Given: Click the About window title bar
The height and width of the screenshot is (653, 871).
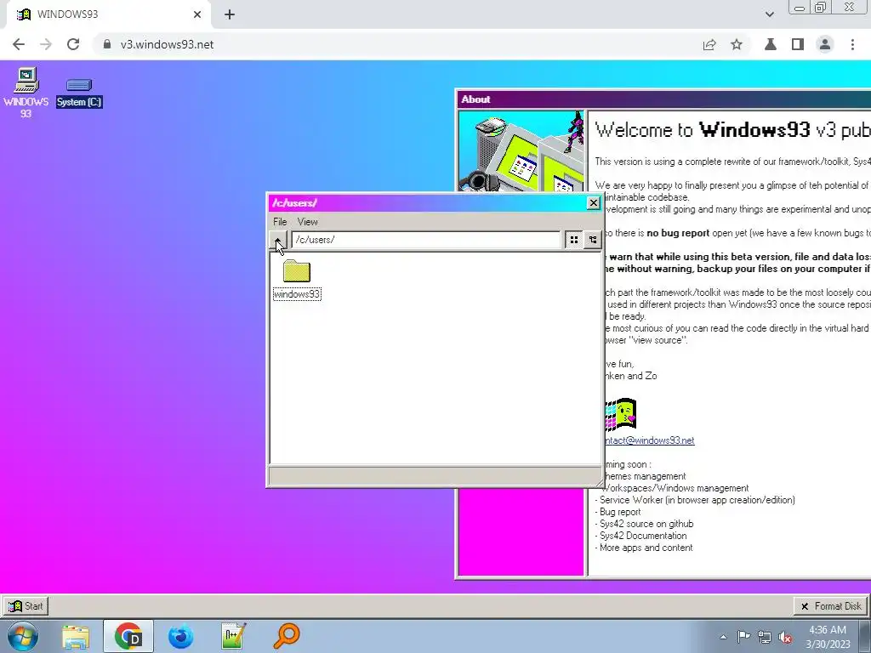Looking at the screenshot, I should click(663, 99).
